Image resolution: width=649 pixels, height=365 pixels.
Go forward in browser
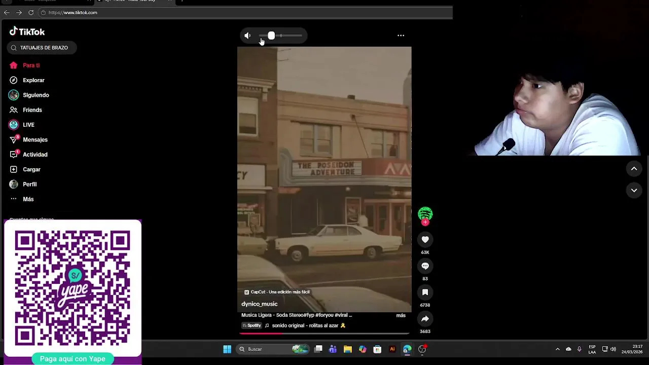[19, 13]
